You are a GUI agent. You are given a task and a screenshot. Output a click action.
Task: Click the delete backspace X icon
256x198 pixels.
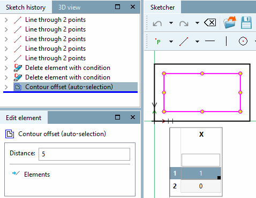(210, 22)
